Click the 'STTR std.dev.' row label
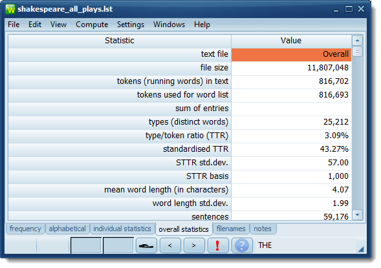Viewport: 381px width, 268px height. [x=202, y=163]
